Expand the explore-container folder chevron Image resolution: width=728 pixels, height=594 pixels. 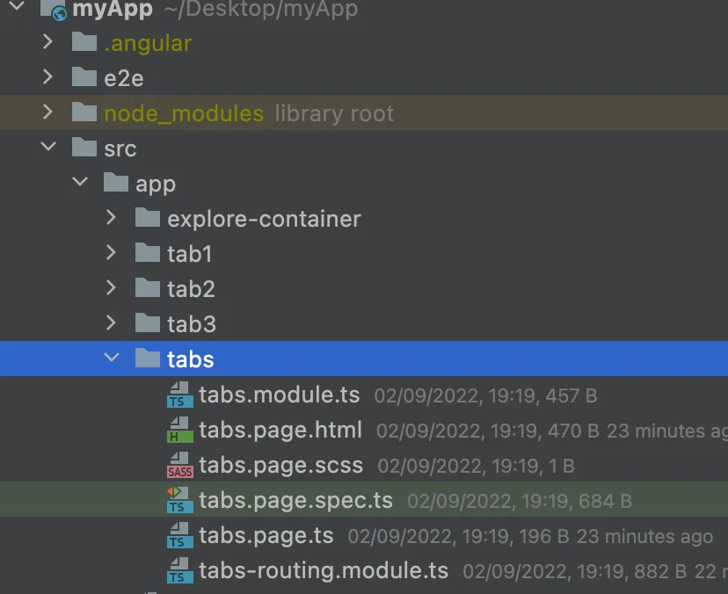tap(111, 217)
